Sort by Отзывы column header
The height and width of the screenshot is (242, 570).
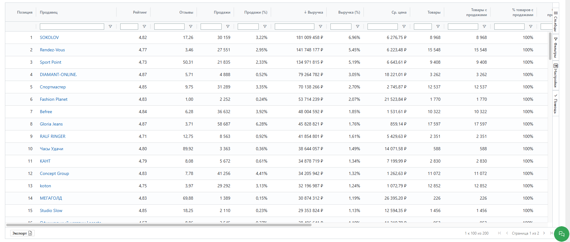click(186, 12)
